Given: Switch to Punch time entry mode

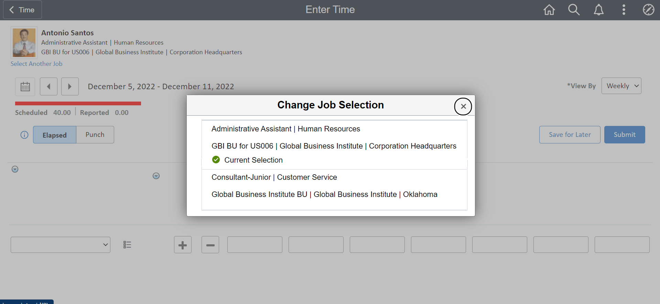Looking at the screenshot, I should click(95, 135).
